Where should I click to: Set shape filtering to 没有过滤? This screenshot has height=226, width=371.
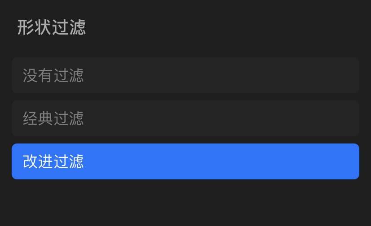coord(185,75)
